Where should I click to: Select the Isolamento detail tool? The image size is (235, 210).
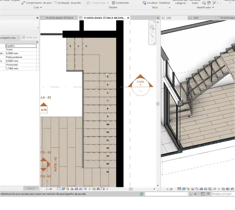(x=120, y=3)
